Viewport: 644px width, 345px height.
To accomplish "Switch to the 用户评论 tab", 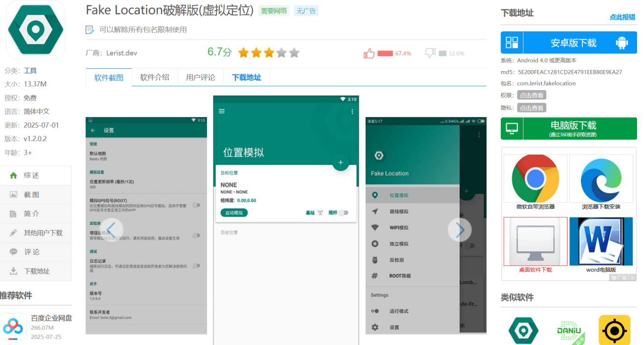I will tap(200, 77).
